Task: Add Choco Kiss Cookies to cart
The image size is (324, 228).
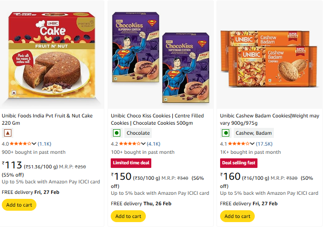Action: pos(128,216)
